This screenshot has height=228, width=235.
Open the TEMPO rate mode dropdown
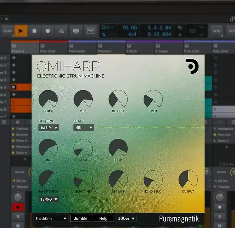tap(49, 199)
